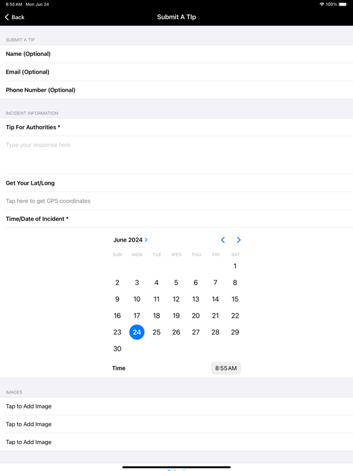Select June 8 on the calendar

tap(235, 283)
